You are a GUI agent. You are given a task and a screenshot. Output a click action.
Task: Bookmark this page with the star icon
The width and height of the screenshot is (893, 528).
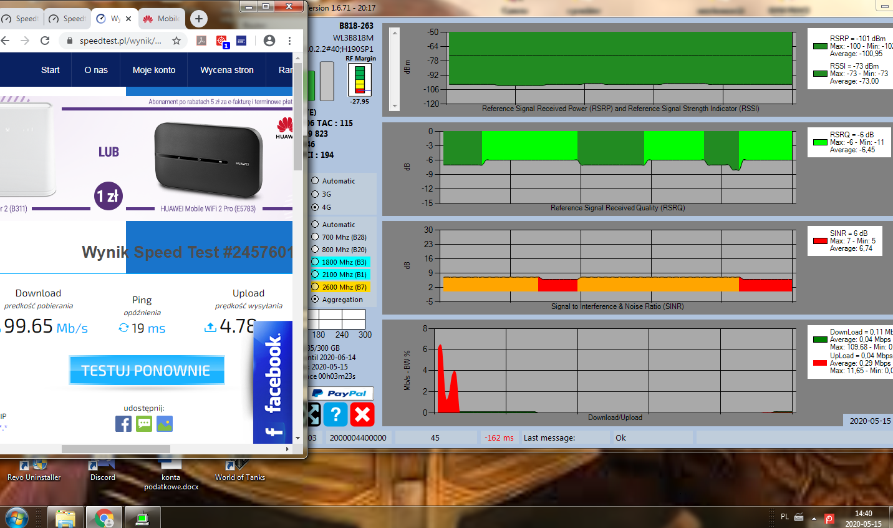point(176,41)
